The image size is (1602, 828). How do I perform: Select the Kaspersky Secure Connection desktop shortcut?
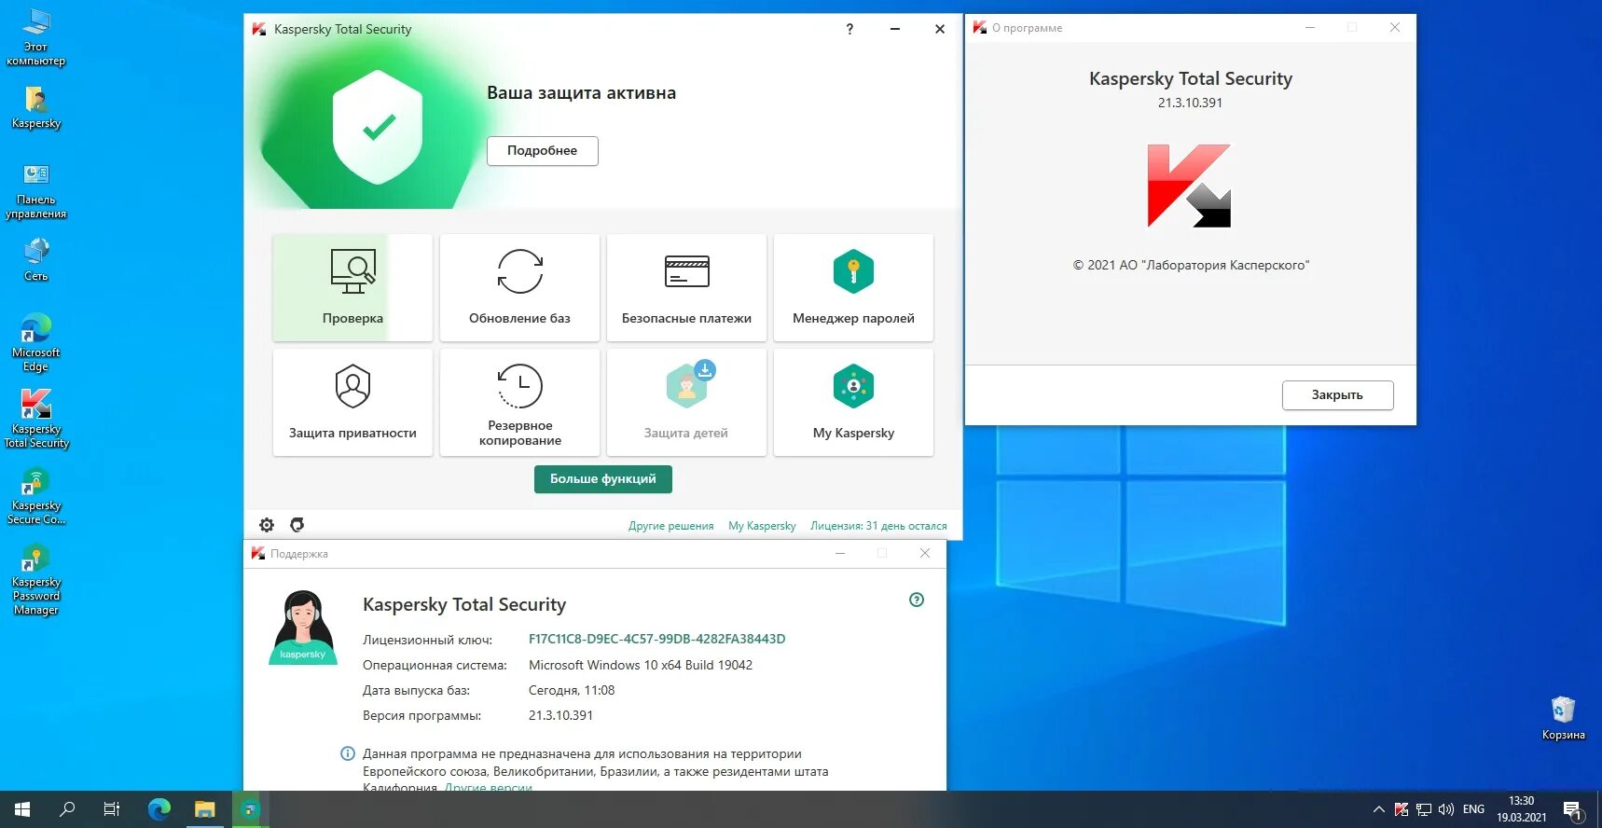click(x=35, y=496)
